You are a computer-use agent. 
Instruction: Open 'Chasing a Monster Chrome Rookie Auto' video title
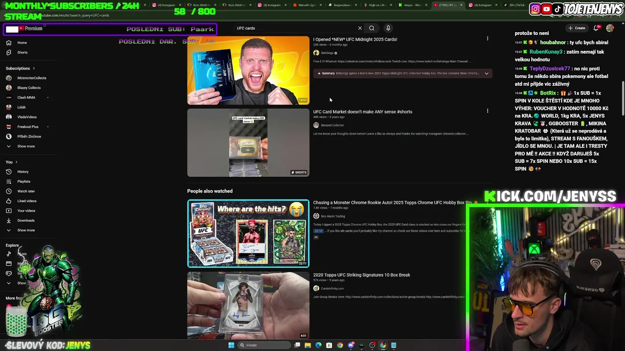point(392,202)
